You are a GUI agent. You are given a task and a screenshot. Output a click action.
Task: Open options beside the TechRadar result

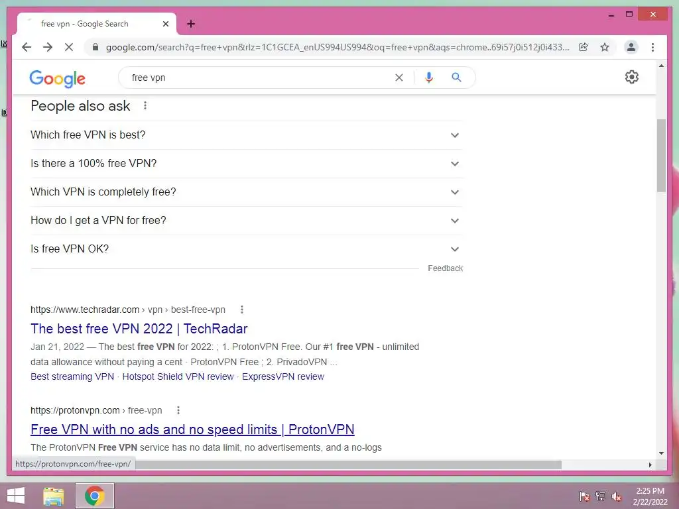[242, 310]
